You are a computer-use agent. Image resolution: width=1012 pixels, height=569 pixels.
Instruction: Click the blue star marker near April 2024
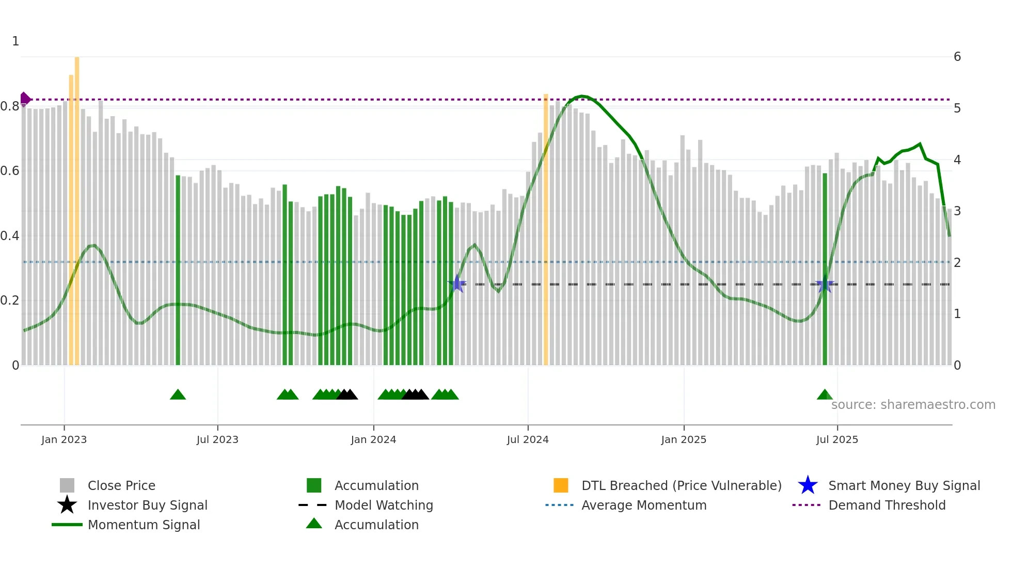tap(457, 284)
